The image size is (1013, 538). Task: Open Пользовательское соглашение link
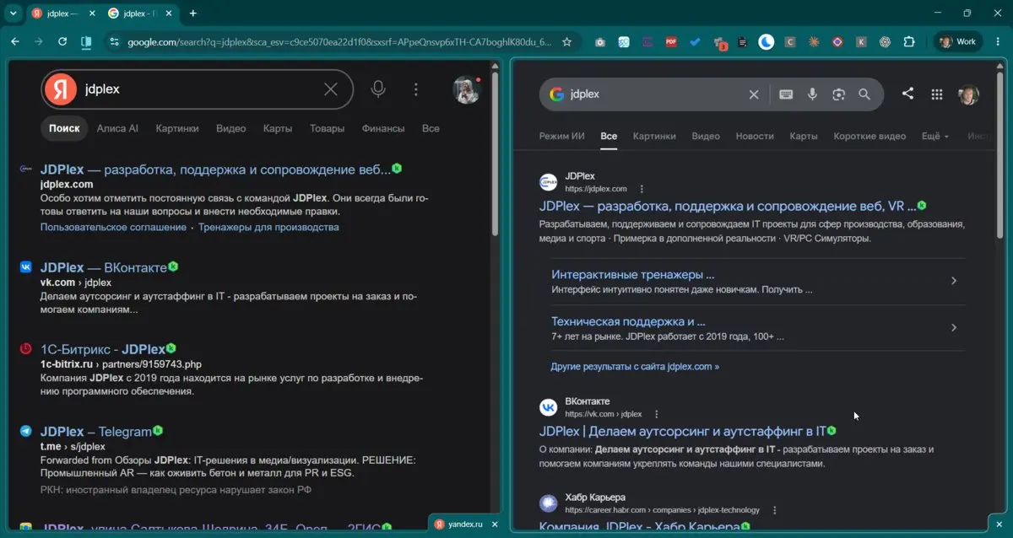click(113, 227)
